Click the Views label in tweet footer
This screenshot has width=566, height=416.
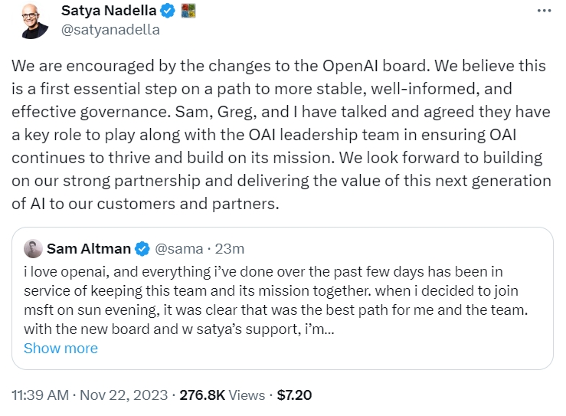(247, 395)
